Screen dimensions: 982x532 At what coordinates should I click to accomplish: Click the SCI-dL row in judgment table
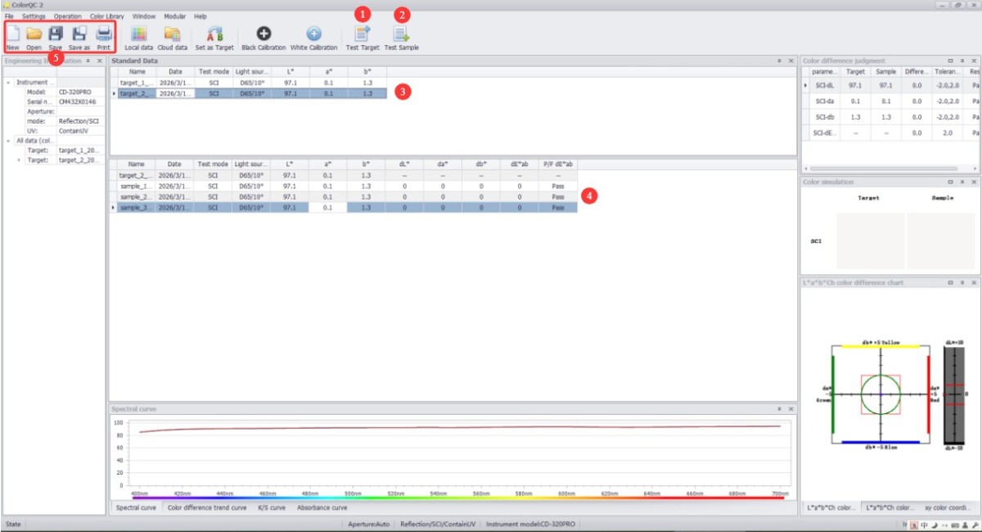(x=890, y=84)
